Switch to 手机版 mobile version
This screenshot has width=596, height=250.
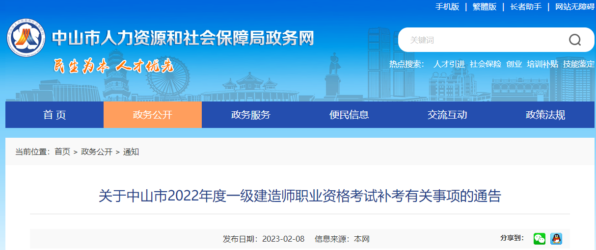tap(447, 7)
